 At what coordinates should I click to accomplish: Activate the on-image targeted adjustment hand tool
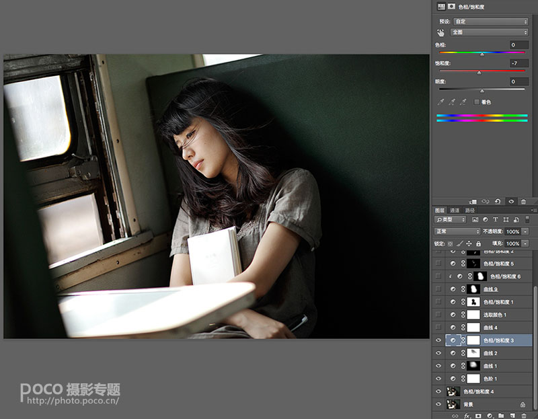coord(440,32)
